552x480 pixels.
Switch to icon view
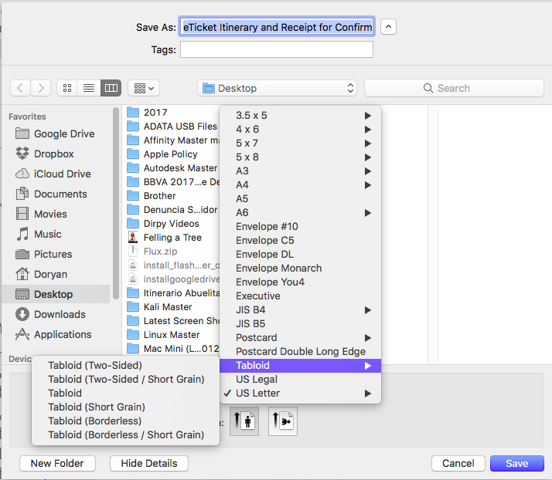(x=67, y=88)
